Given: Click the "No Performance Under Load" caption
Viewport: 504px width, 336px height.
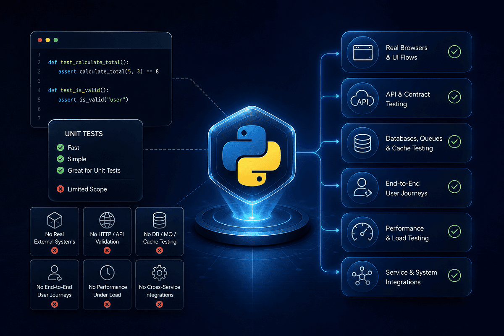Looking at the screenshot, I should [x=107, y=291].
